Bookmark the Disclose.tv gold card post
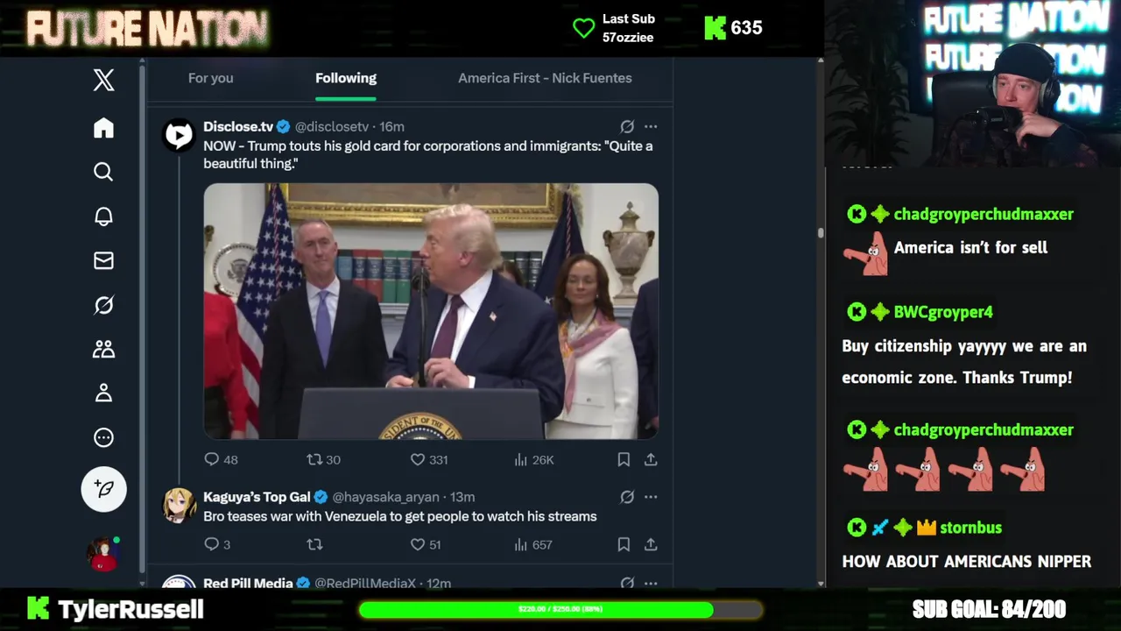 [624, 459]
